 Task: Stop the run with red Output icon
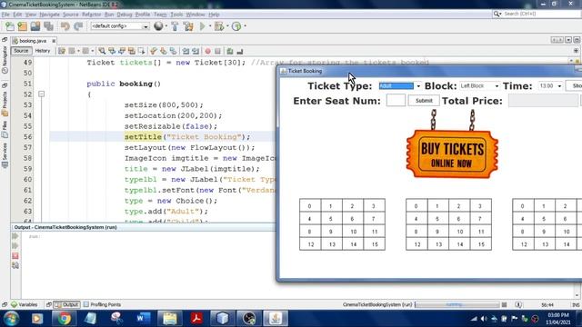(x=15, y=256)
